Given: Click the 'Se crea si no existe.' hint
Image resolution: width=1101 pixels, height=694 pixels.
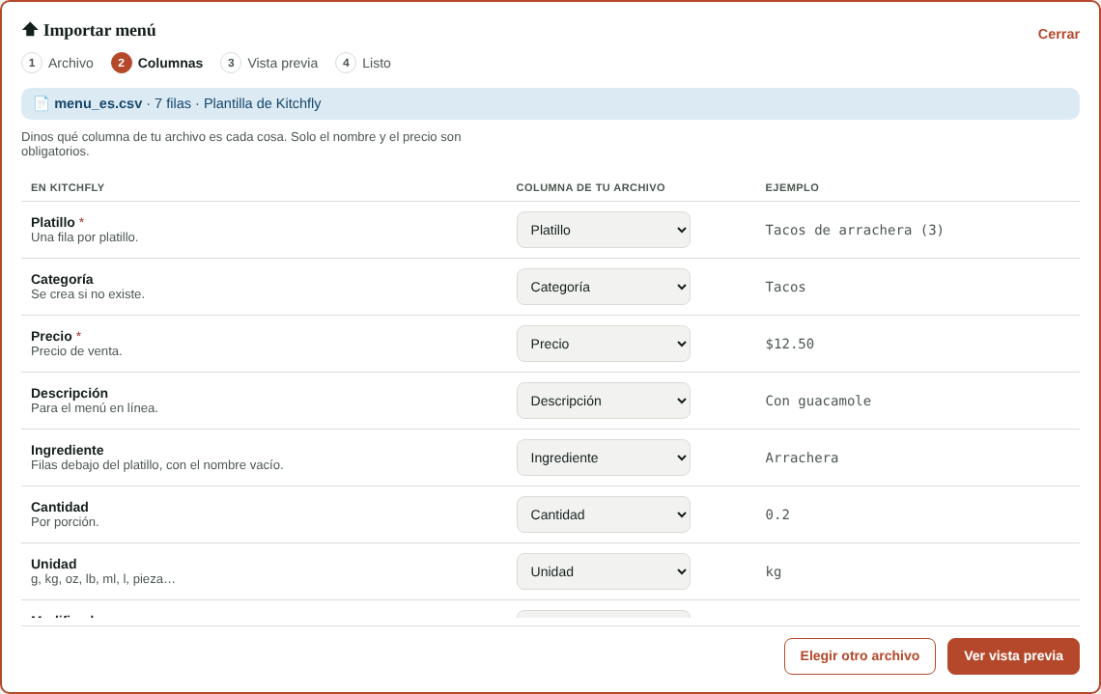Looking at the screenshot, I should click(x=88, y=294).
